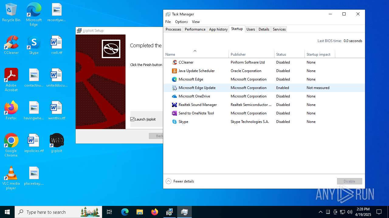Uncheck Launch jjsploit checkbox in Setup
This screenshot has width=389, height=218.
(x=133, y=119)
